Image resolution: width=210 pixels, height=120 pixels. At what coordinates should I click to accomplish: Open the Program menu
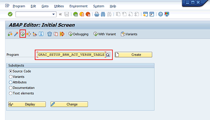19,6
